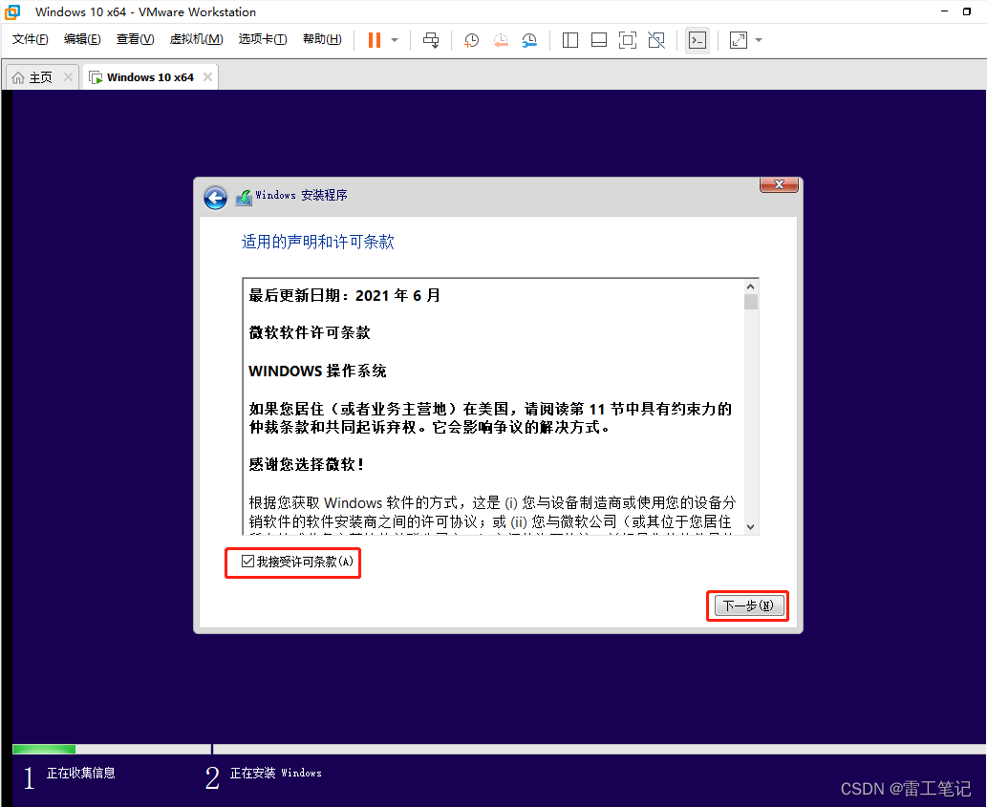This screenshot has height=807, width=987.
Task: Click 下一步(N) button
Action: coord(748,605)
